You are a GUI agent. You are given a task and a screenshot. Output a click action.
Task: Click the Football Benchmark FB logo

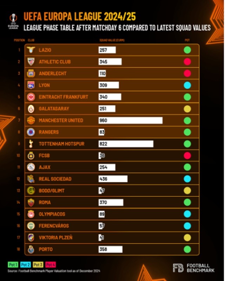point(178,268)
